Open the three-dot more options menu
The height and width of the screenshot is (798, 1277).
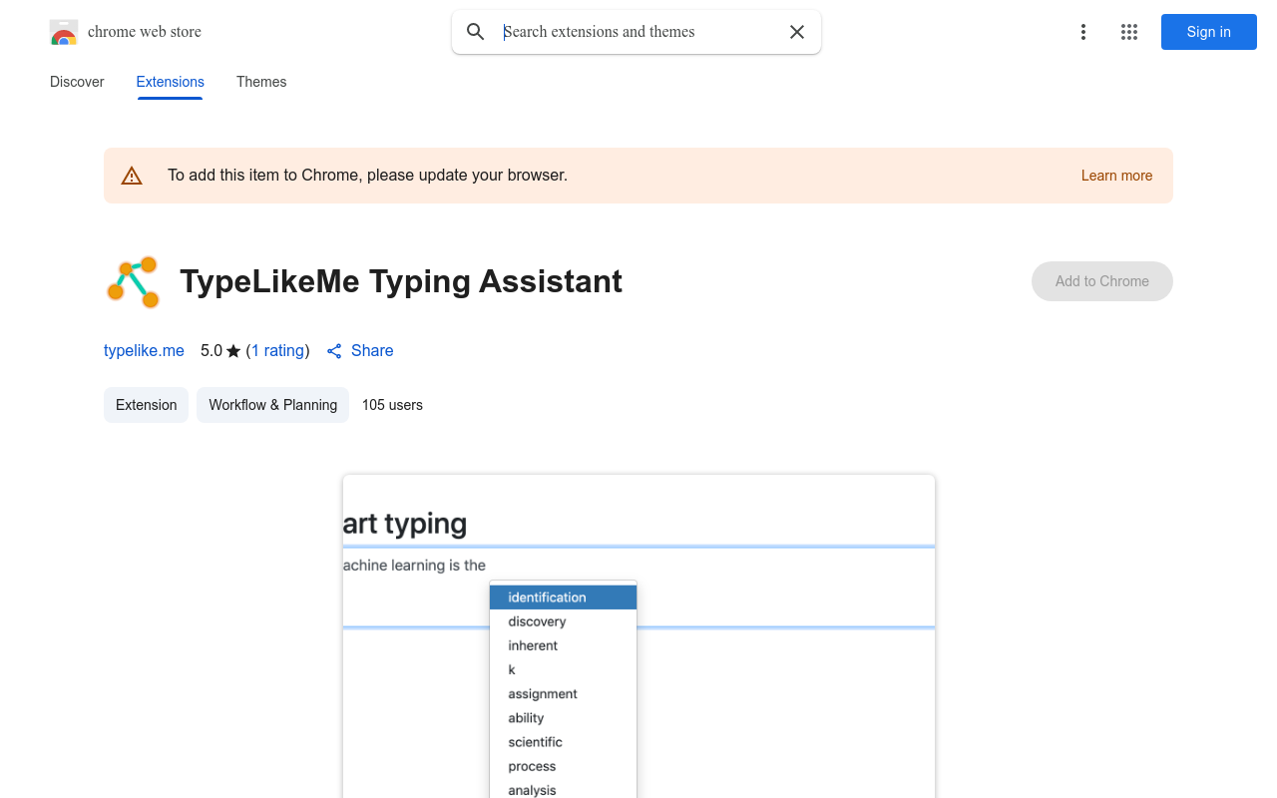point(1083,32)
